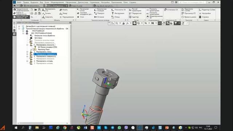Click the Open file folder icon
This screenshot has width=233, height=131.
pos(36,10)
